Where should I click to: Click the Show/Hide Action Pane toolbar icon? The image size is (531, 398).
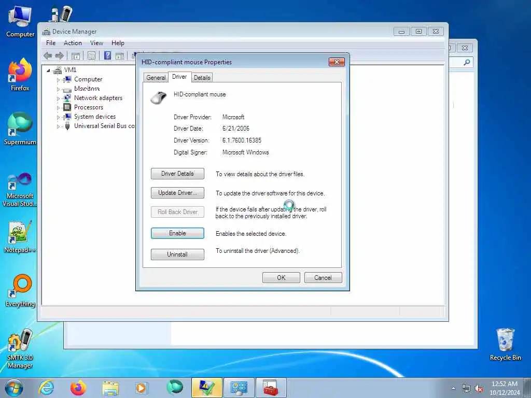click(x=120, y=56)
